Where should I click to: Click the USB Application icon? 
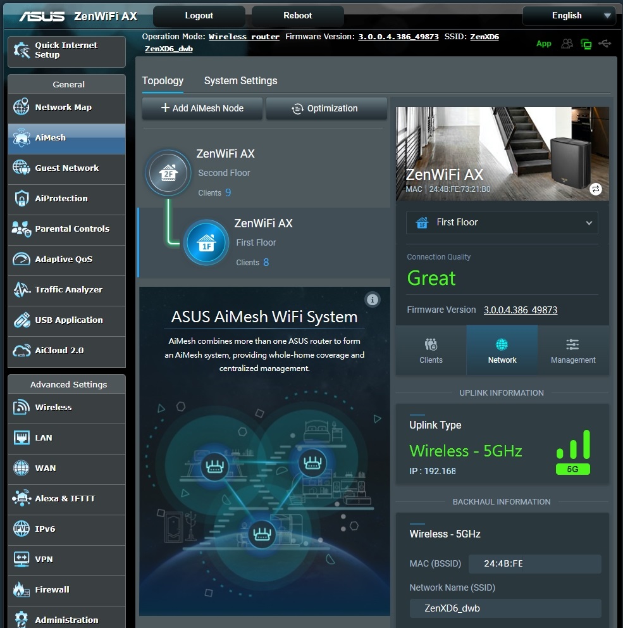(22, 320)
